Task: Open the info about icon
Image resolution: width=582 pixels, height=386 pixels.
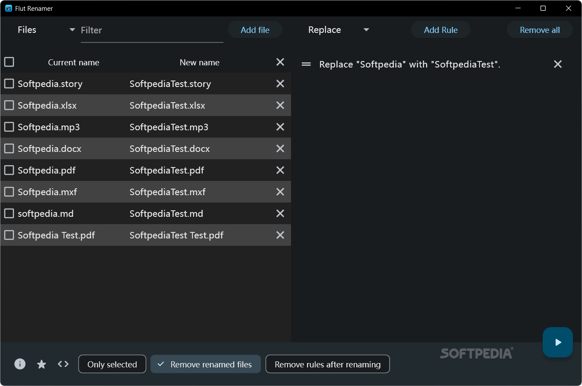Action: click(20, 364)
